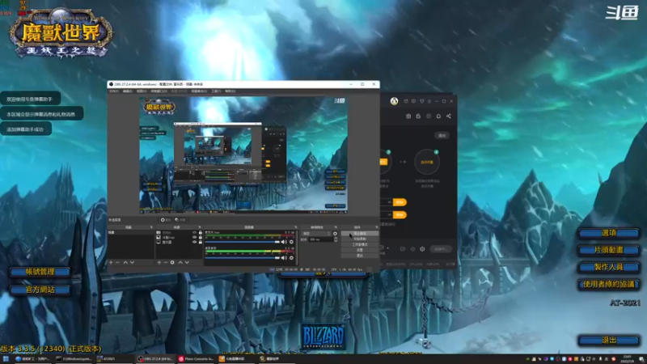Image resolution: width=647 pixels, height=364 pixels.
Task: Move source up in Sources panel
Action: pyautogui.click(x=180, y=262)
